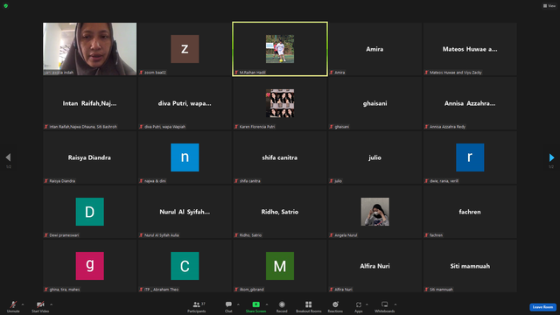Image resolution: width=560 pixels, height=315 pixels.
Task: Open the Participants panel
Action: click(196, 306)
